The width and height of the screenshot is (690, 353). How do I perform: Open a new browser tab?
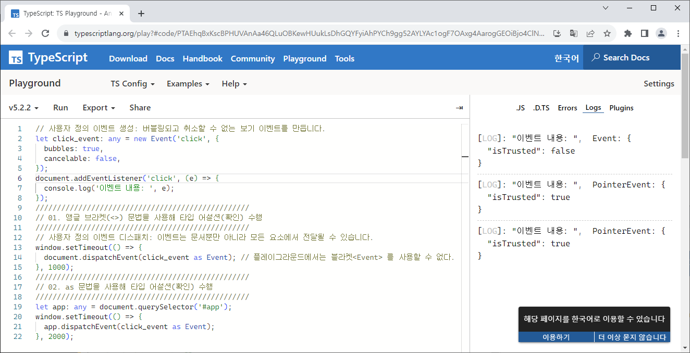tap(141, 14)
